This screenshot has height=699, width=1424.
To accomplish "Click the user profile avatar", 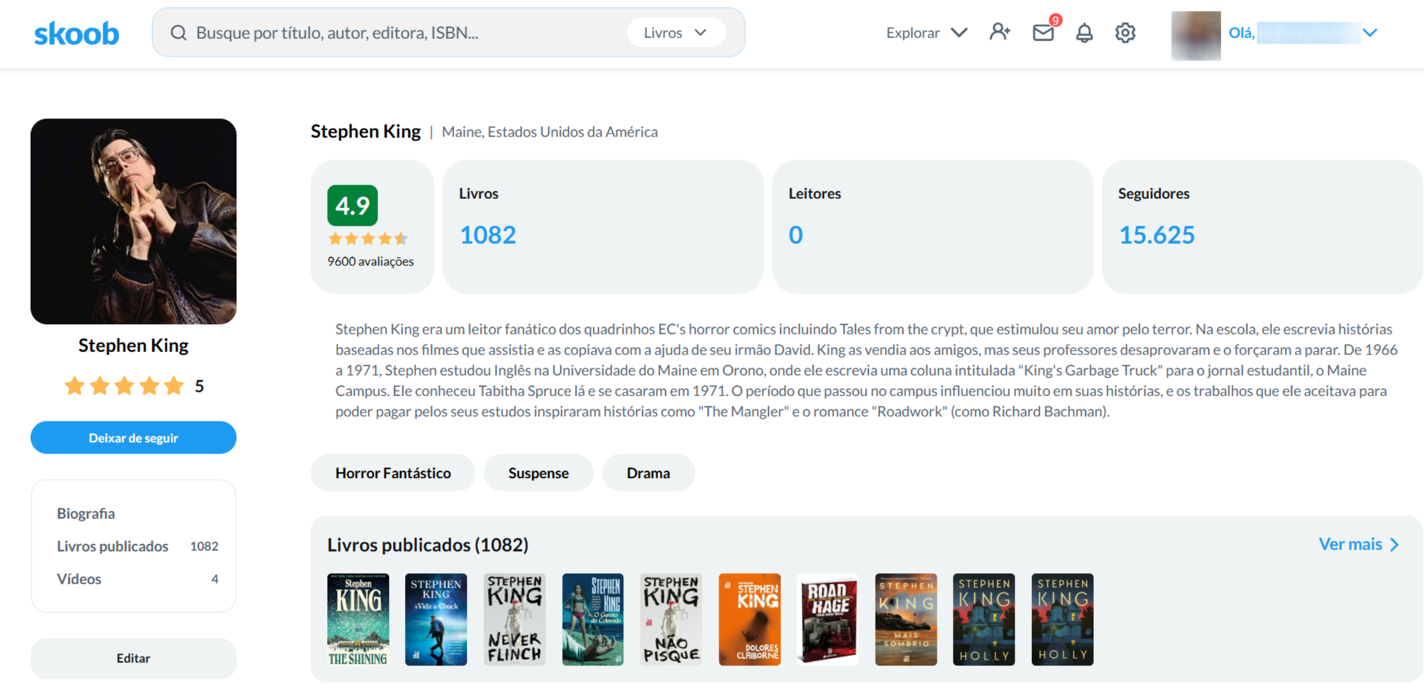I will click(x=1196, y=36).
